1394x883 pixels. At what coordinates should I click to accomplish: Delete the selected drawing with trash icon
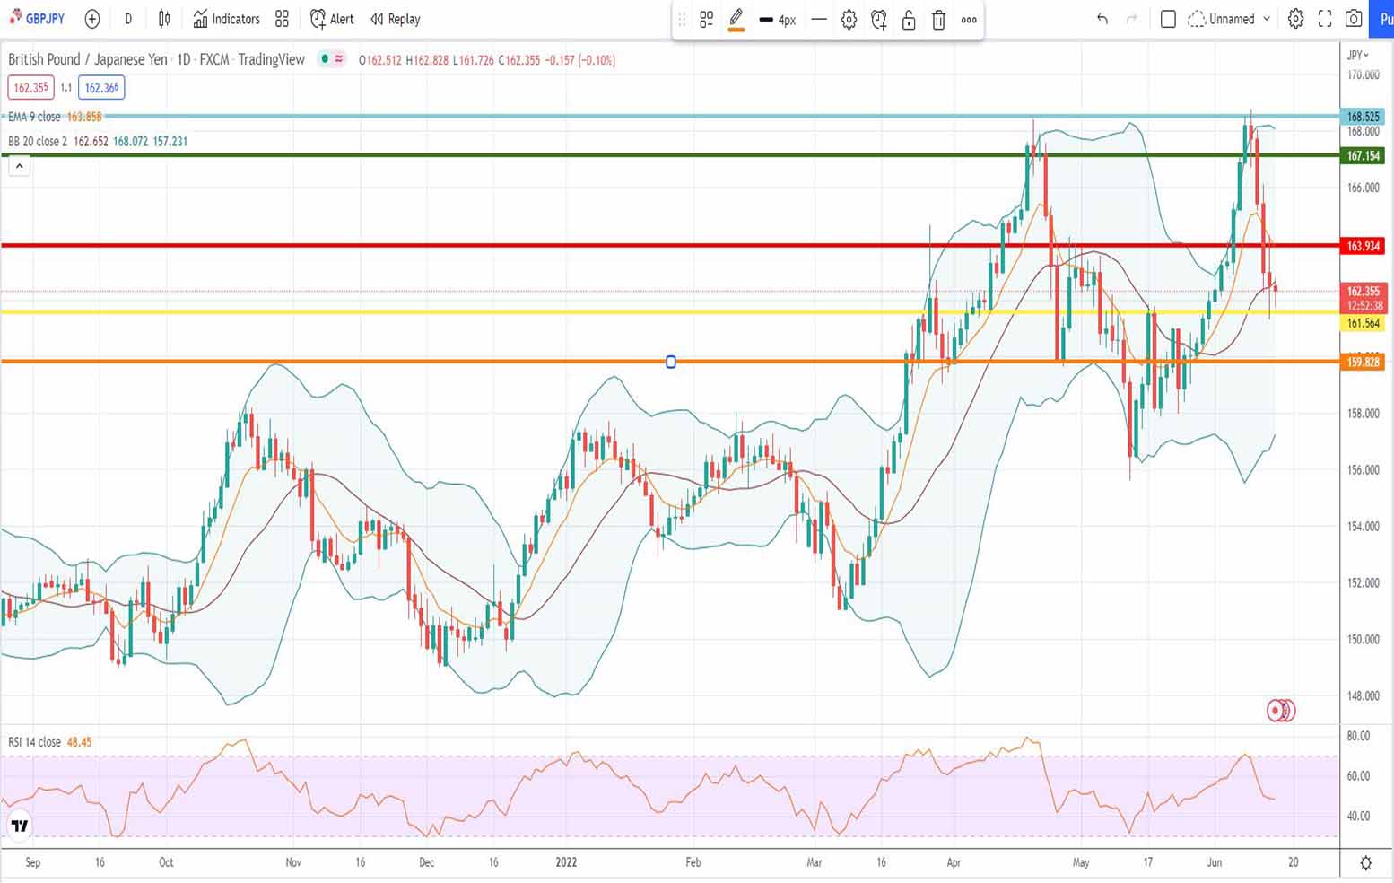click(x=938, y=20)
